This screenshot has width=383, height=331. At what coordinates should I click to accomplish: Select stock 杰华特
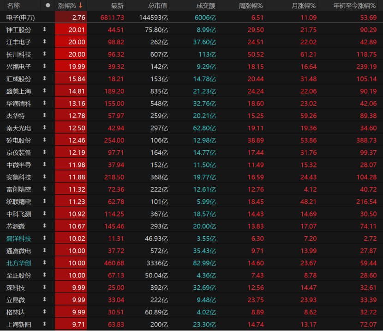(x=15, y=116)
